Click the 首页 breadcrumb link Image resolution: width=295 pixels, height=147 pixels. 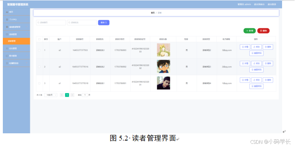click(x=153, y=13)
